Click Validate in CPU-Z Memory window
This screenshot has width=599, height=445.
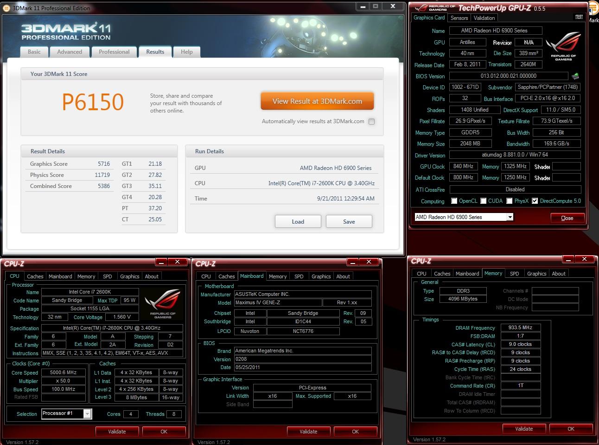tap(524, 429)
